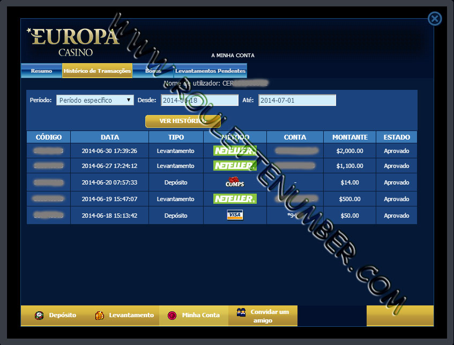This screenshot has width=454, height=345.
Task: Click the Depósito chip icon in footer
Action: point(39,315)
